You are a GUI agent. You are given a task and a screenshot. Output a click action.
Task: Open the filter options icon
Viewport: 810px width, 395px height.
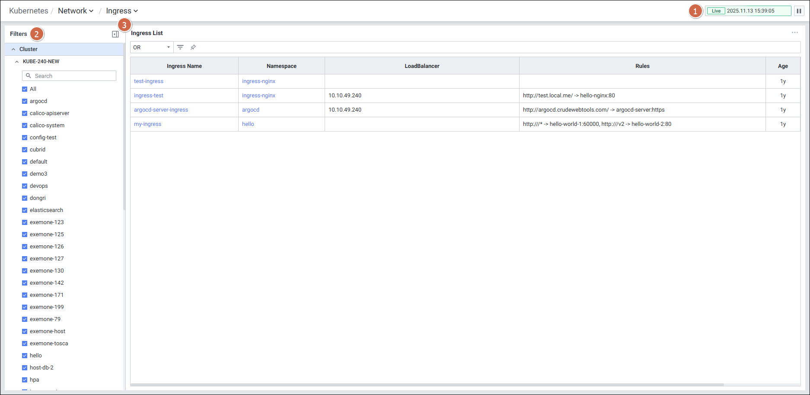(x=180, y=47)
